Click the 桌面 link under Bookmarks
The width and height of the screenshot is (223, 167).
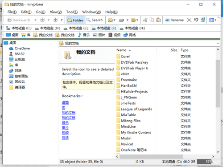click(x=65, y=103)
